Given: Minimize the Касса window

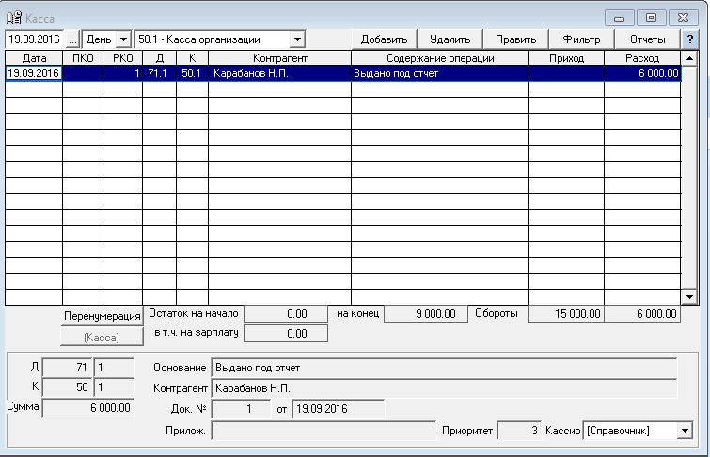Looking at the screenshot, I should coord(620,18).
